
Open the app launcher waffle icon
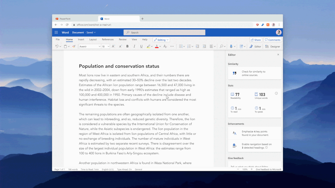[56, 32]
